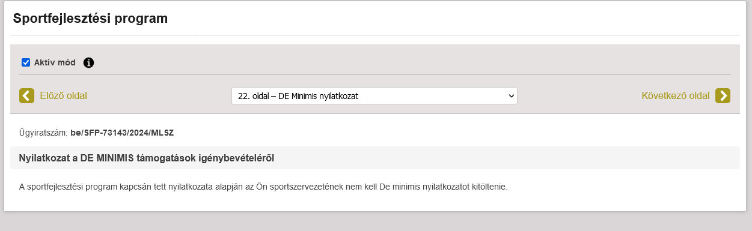Image resolution: width=752 pixels, height=231 pixels.
Task: Open the page selector dropdown
Action: [x=374, y=95]
